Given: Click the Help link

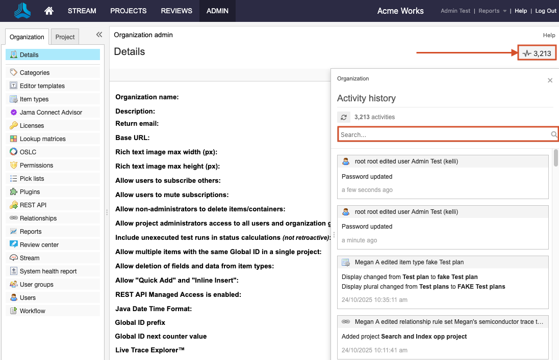Looking at the screenshot, I should click(521, 10).
